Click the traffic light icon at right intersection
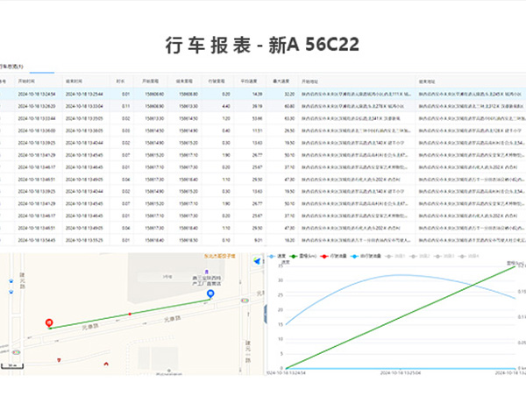526x396 pixels. (245, 301)
